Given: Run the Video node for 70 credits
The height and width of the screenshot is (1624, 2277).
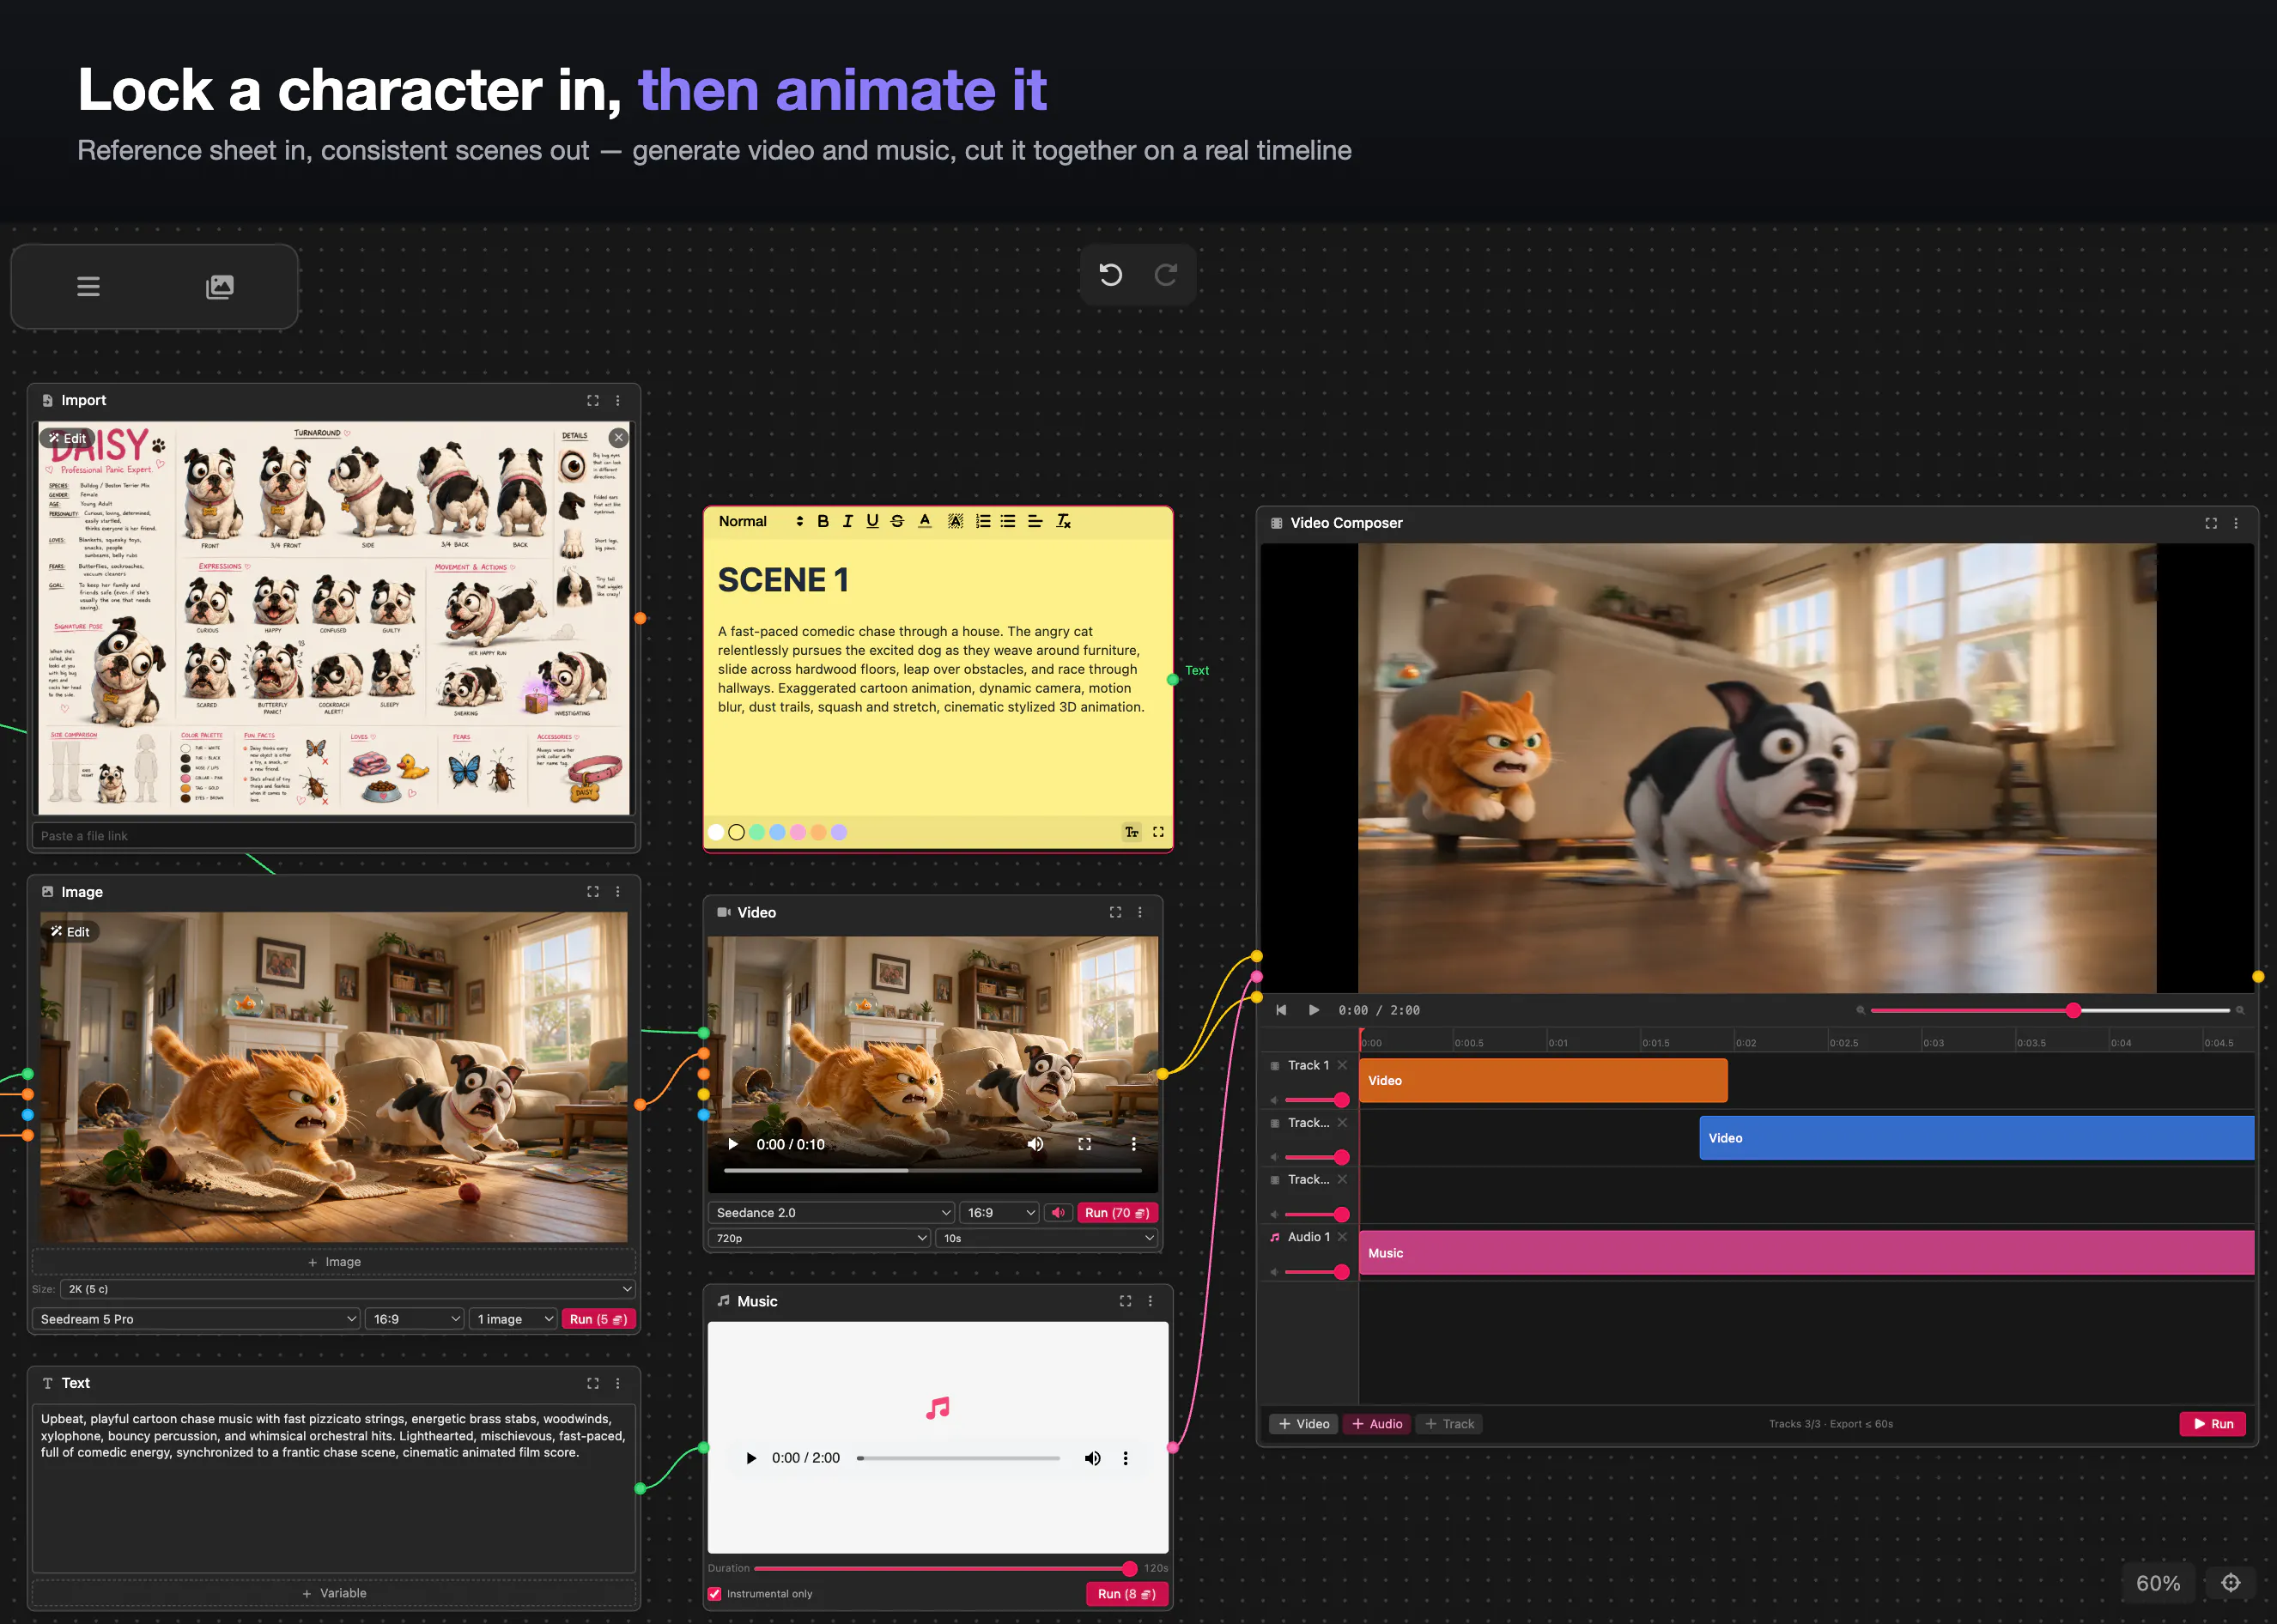Looking at the screenshot, I should [x=1117, y=1212].
